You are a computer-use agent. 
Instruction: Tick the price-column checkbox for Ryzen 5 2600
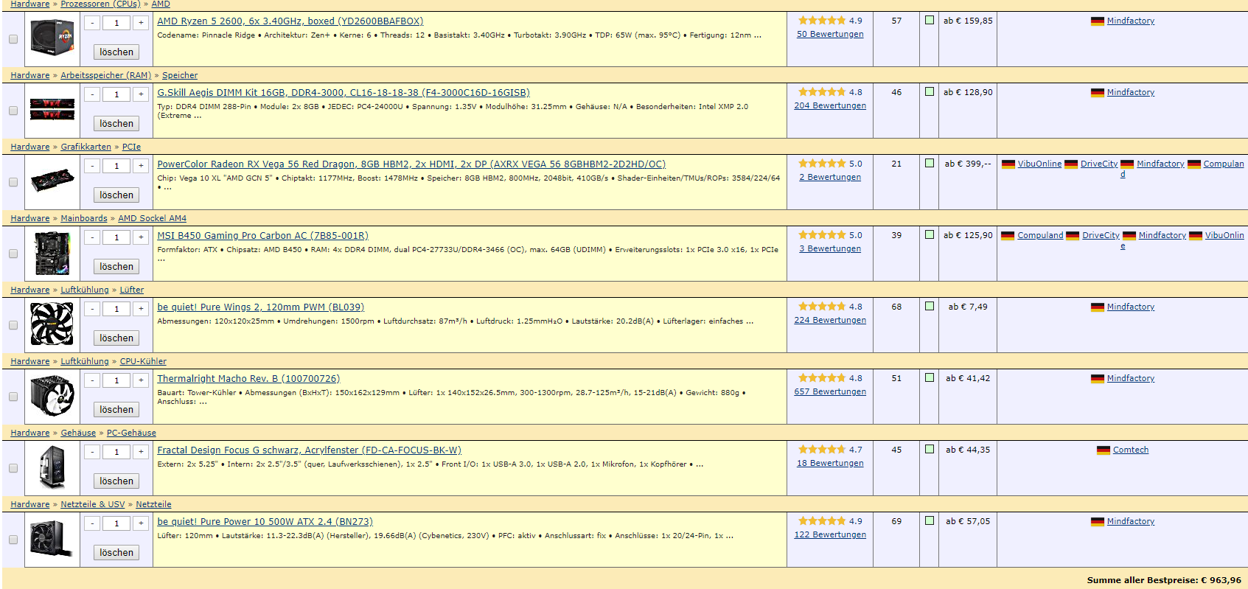pos(930,20)
